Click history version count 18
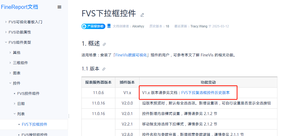Viewport: 304px width, 136px height. click(167, 26)
